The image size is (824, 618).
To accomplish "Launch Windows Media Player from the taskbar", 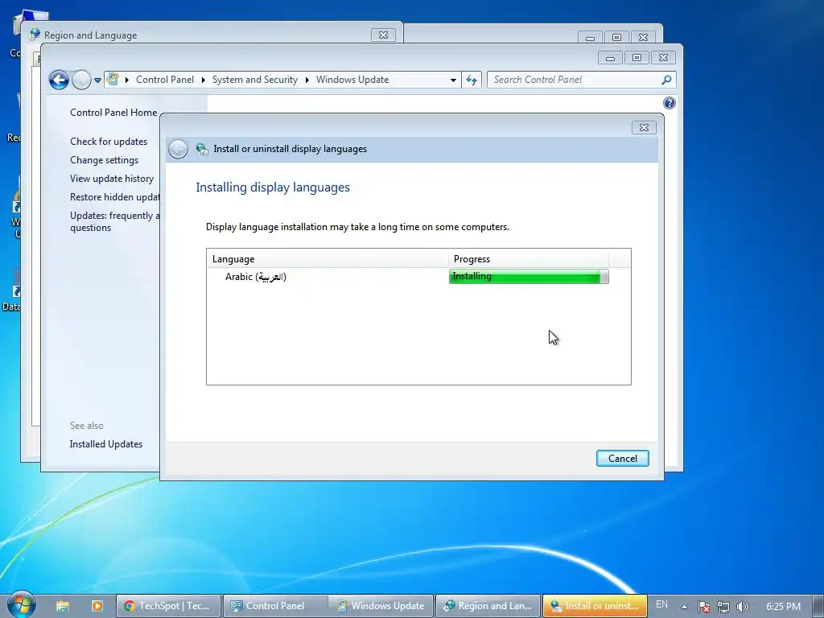I will [97, 606].
